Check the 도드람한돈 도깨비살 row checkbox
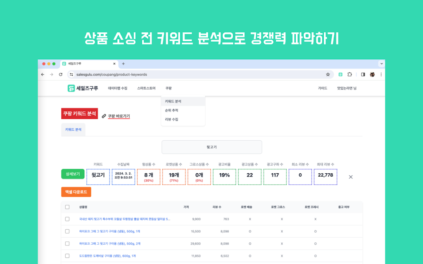This screenshot has height=264, width=423. [67, 256]
